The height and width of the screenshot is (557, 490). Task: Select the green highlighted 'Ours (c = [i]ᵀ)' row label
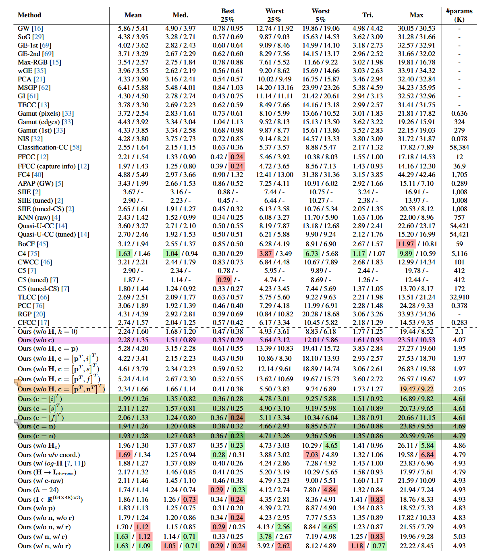pyautogui.click(x=40, y=399)
